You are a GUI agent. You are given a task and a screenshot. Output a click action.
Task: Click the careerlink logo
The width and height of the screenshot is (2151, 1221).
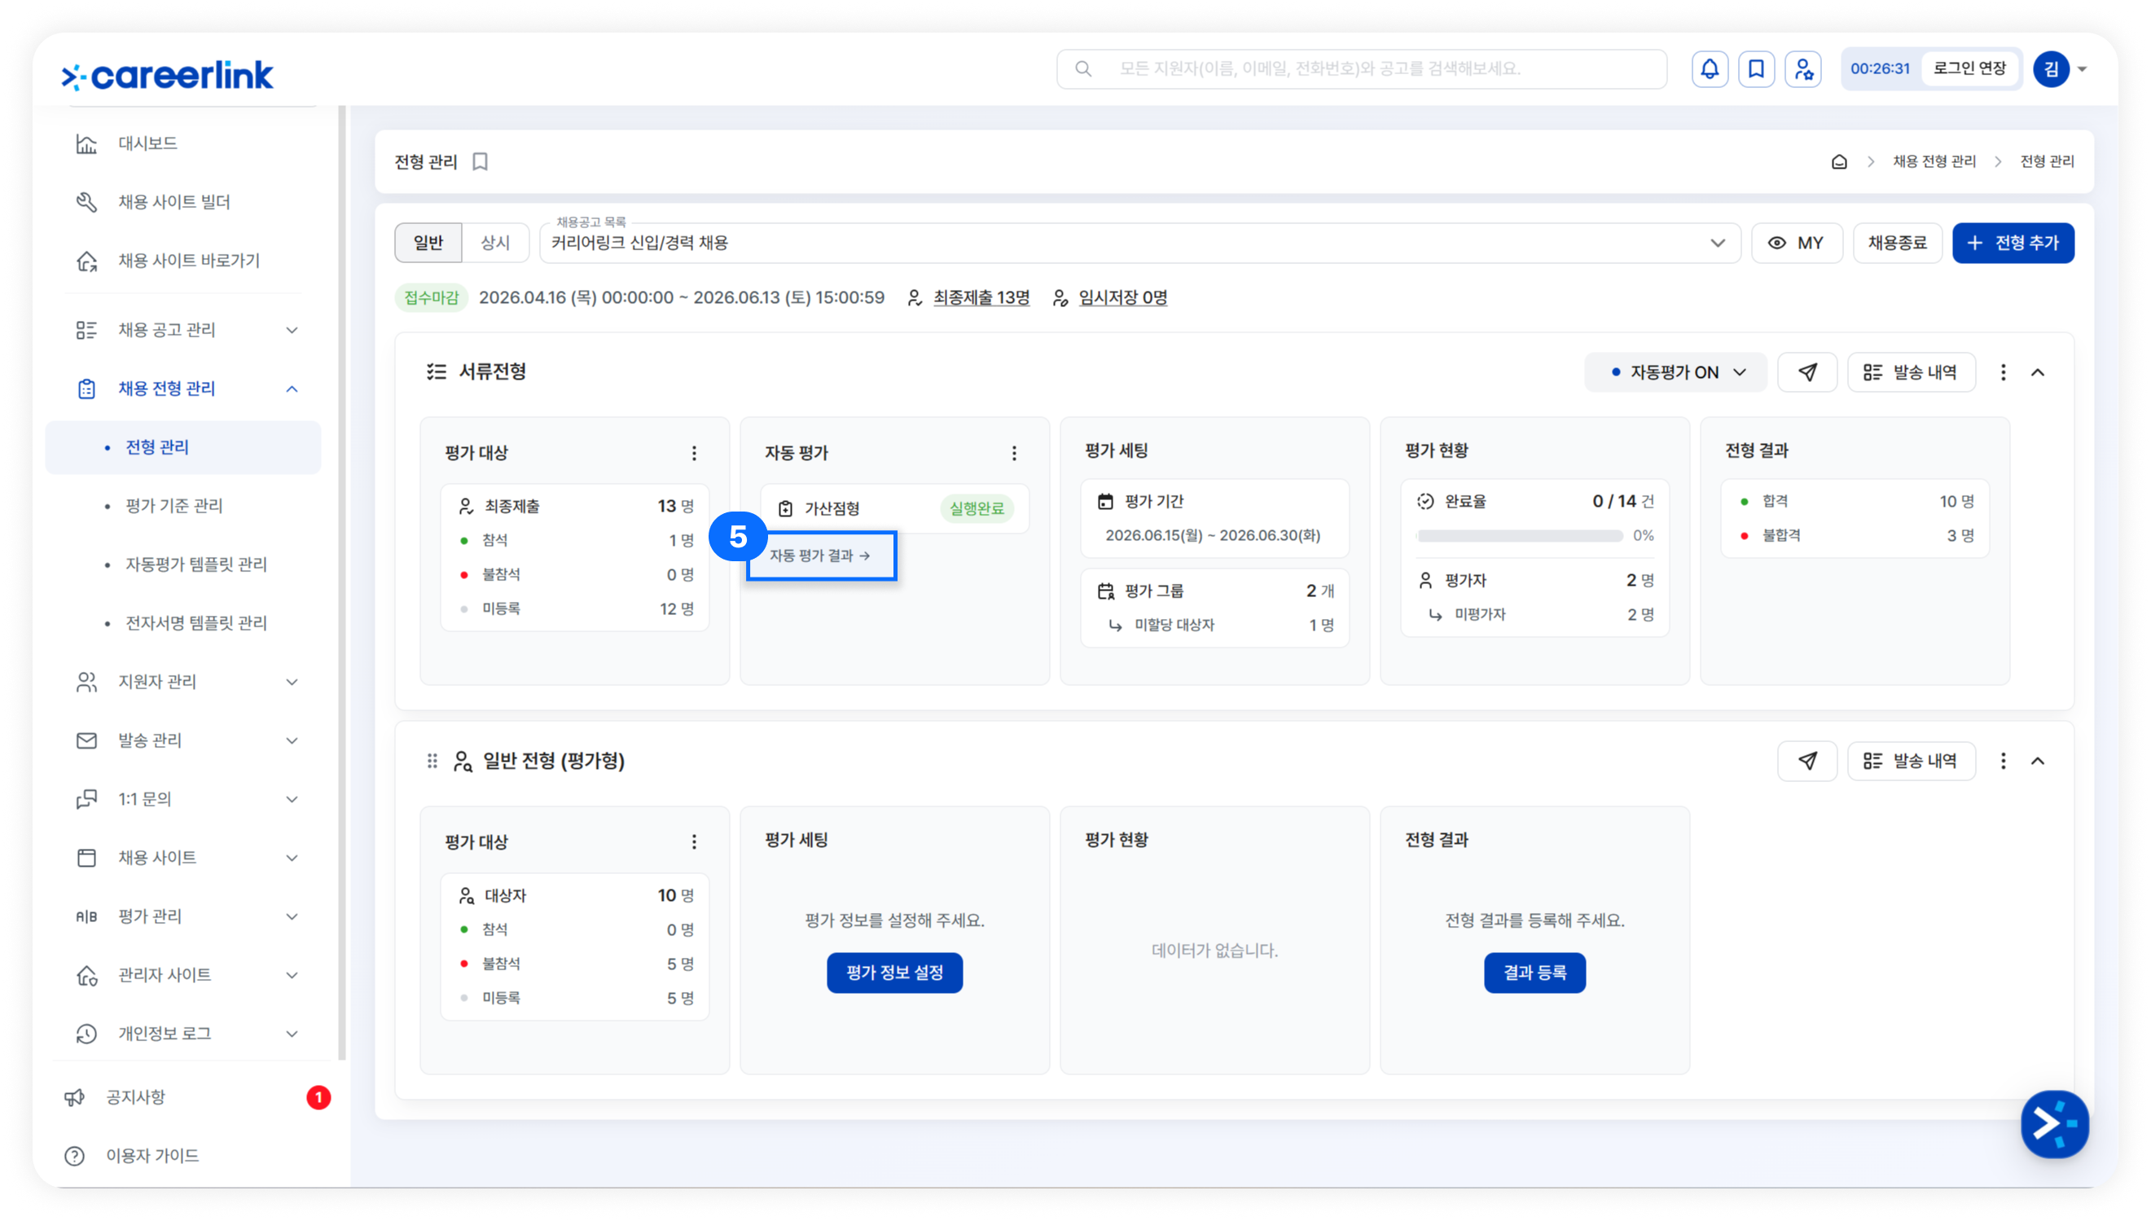[168, 76]
